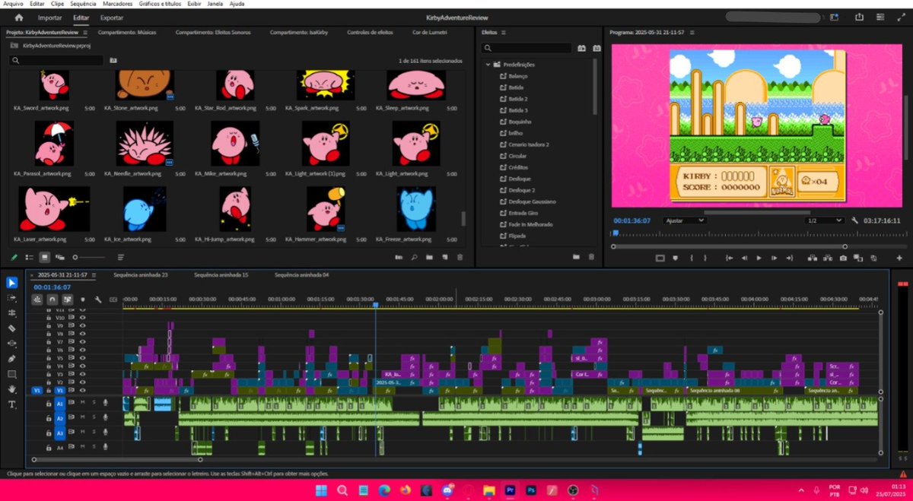This screenshot has height=501, width=913.
Task: Select the Pen tool in timeline toolbox
Action: 12,358
